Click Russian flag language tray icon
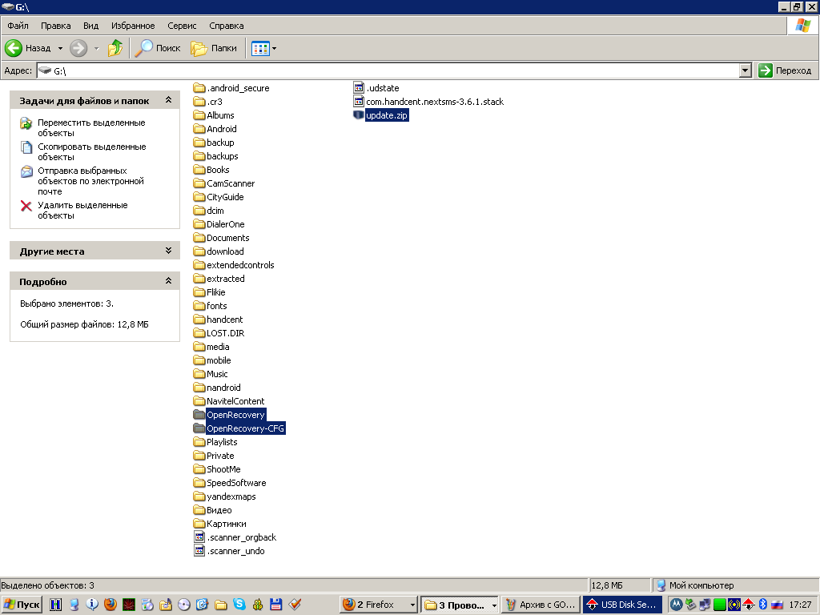Screen dimensions: 820x615 (777, 605)
